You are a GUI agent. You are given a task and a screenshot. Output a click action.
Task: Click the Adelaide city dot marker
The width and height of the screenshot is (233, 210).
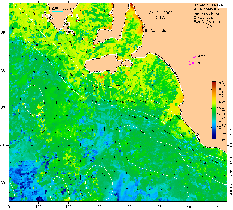pos(146,31)
